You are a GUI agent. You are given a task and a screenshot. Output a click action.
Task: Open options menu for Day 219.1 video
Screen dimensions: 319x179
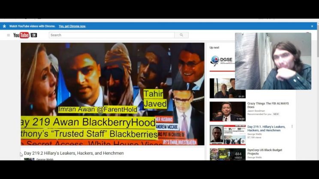coord(292,127)
